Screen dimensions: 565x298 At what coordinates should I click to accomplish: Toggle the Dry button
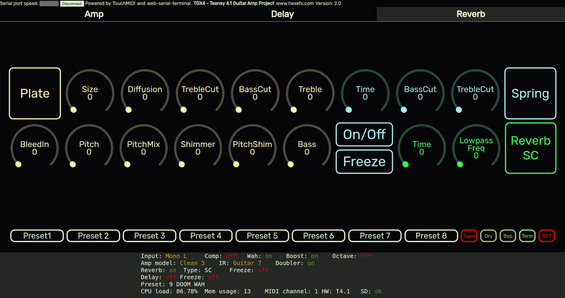(489, 236)
